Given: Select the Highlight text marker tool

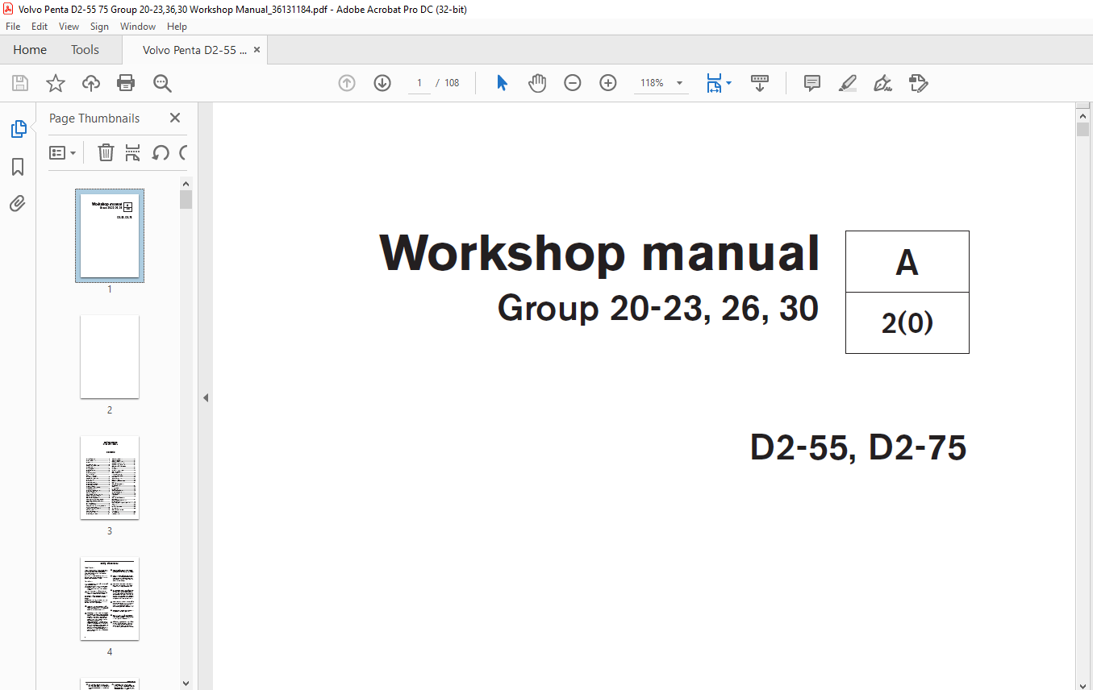Looking at the screenshot, I should click(847, 83).
